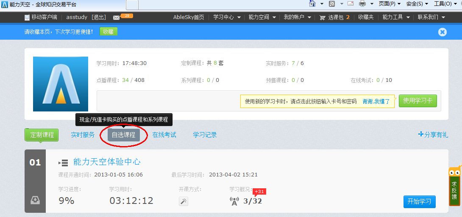Open the 移动客户端 link
Image resolution: width=462 pixels, height=217 pixels.
[x=44, y=17]
